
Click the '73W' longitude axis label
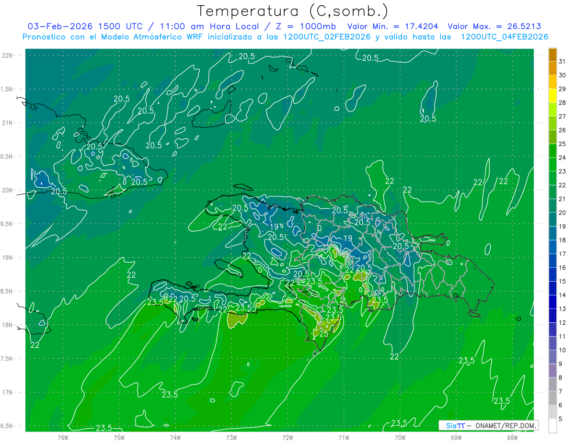(231, 438)
